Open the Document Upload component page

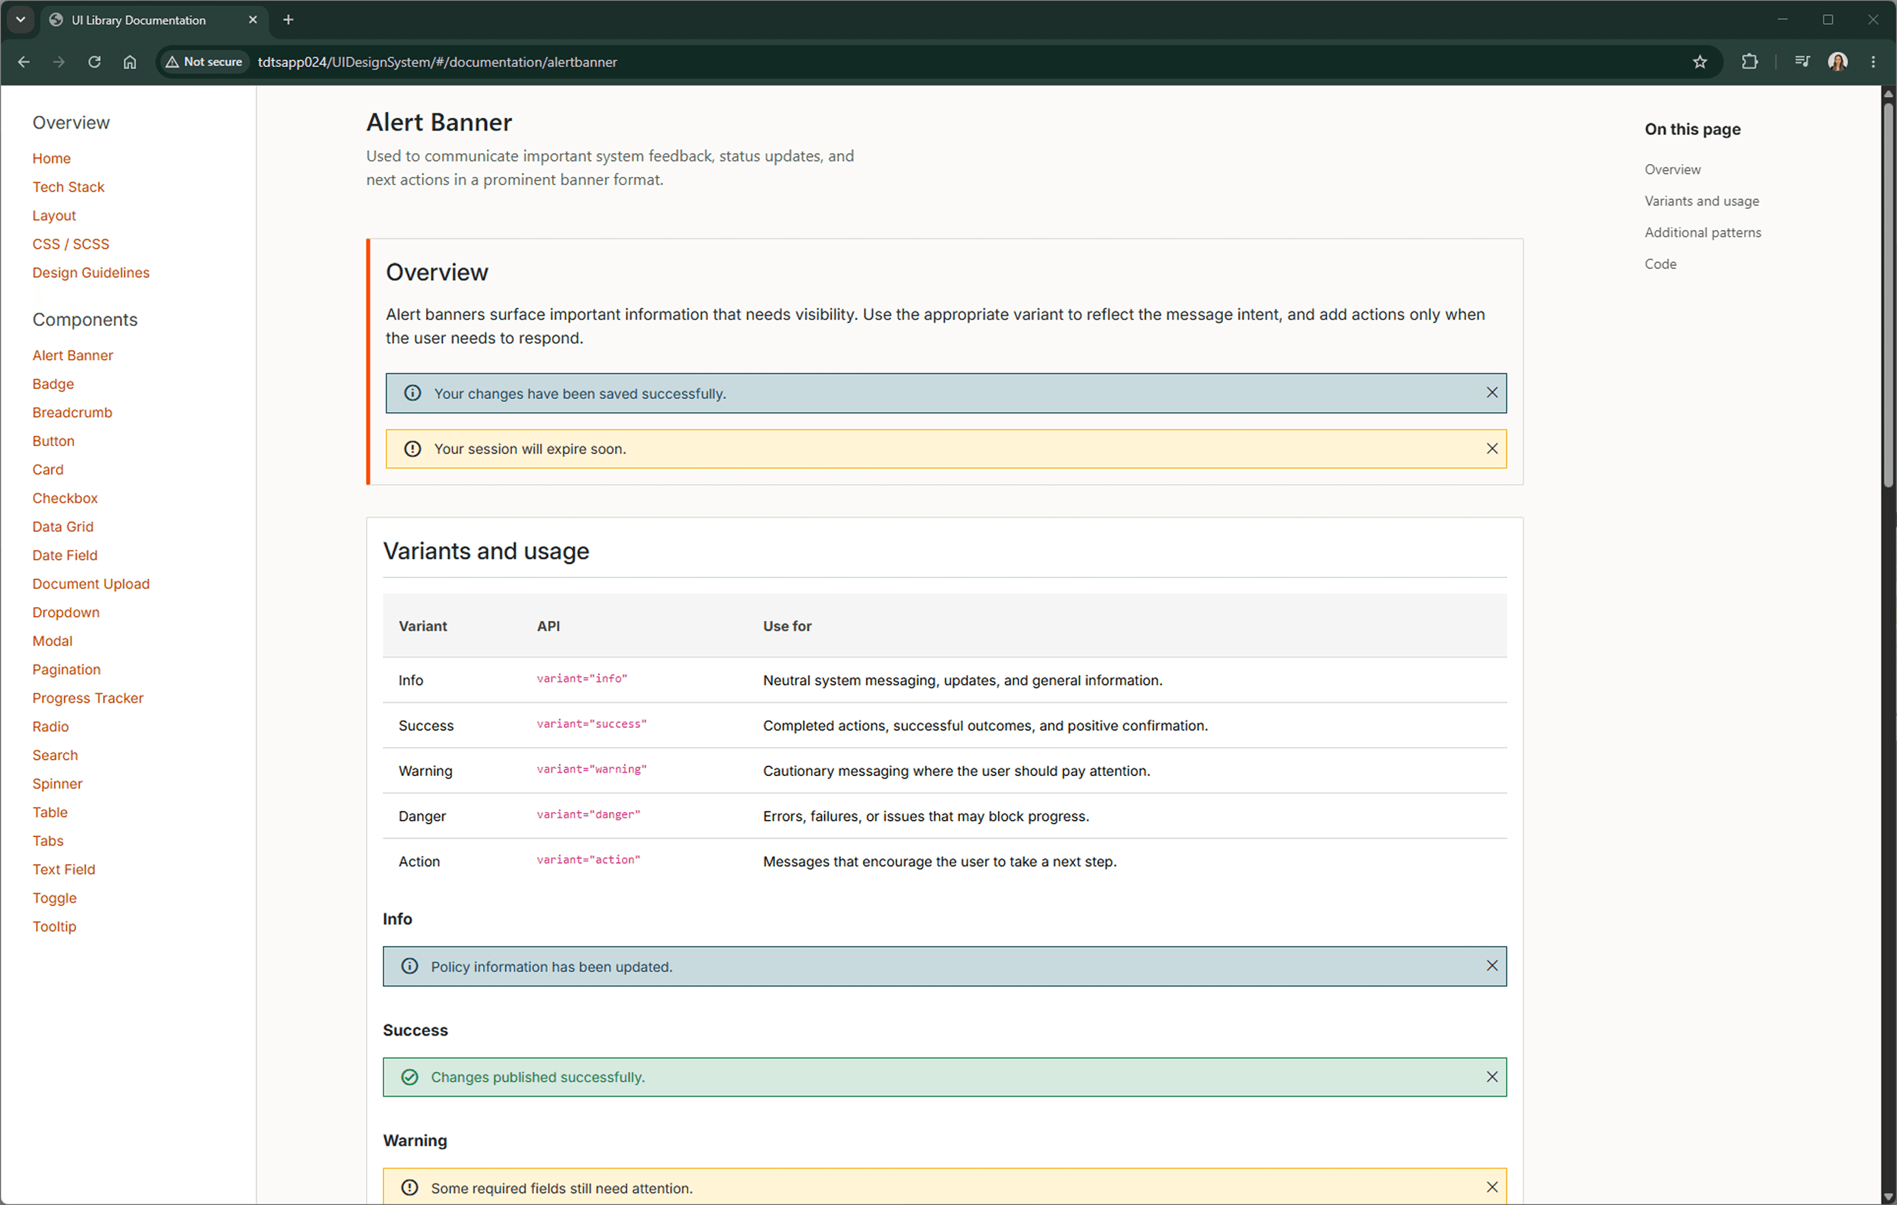click(x=91, y=584)
